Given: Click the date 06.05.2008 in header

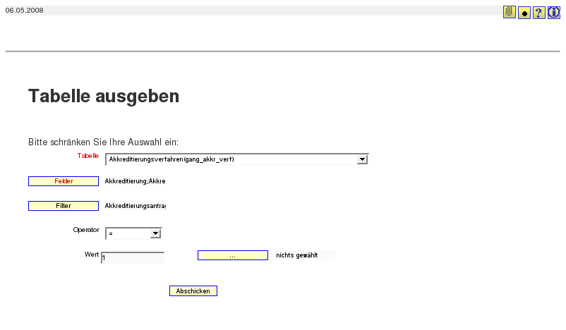Looking at the screenshot, I should click(25, 10).
